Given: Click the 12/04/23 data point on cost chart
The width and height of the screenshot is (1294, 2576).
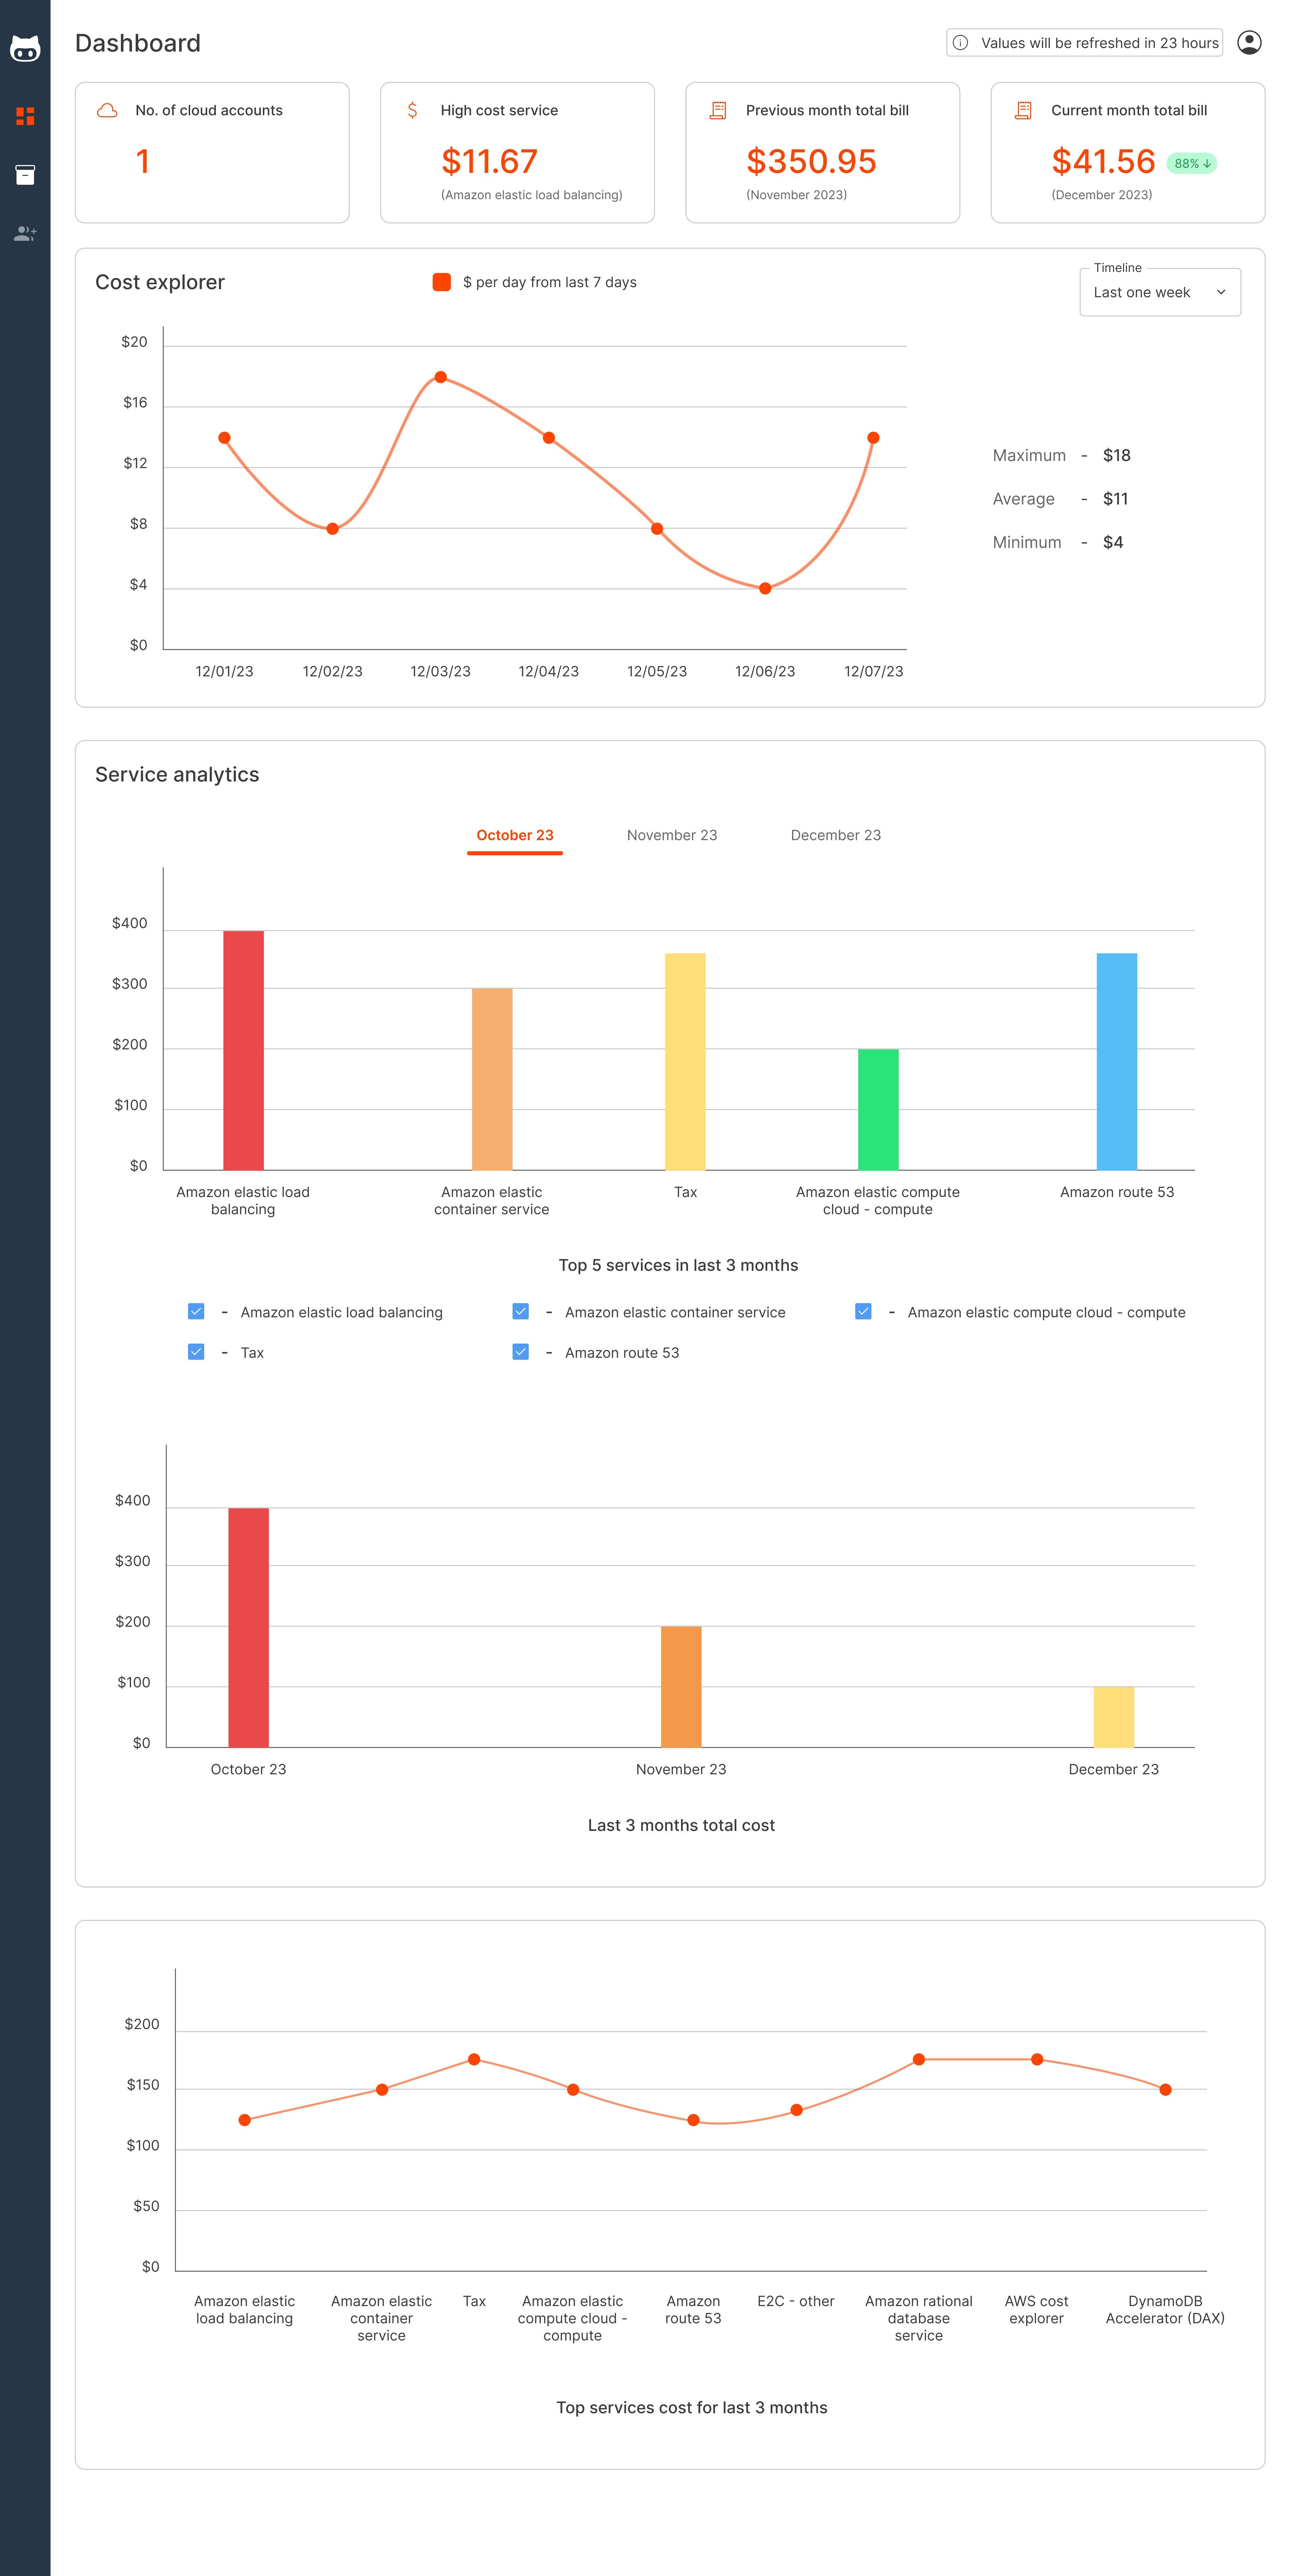Looking at the screenshot, I should pos(549,438).
